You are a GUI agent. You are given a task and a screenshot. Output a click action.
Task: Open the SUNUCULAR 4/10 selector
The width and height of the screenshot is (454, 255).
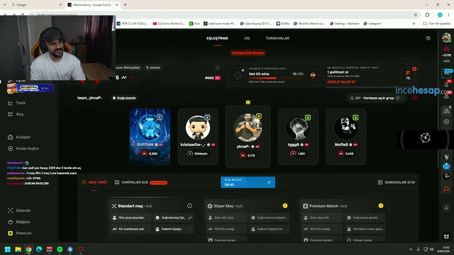pyautogui.click(x=397, y=182)
